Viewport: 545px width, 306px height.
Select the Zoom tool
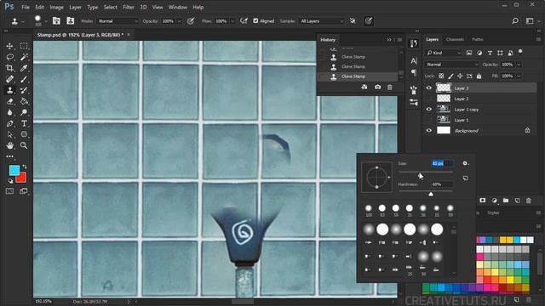[x=24, y=145]
